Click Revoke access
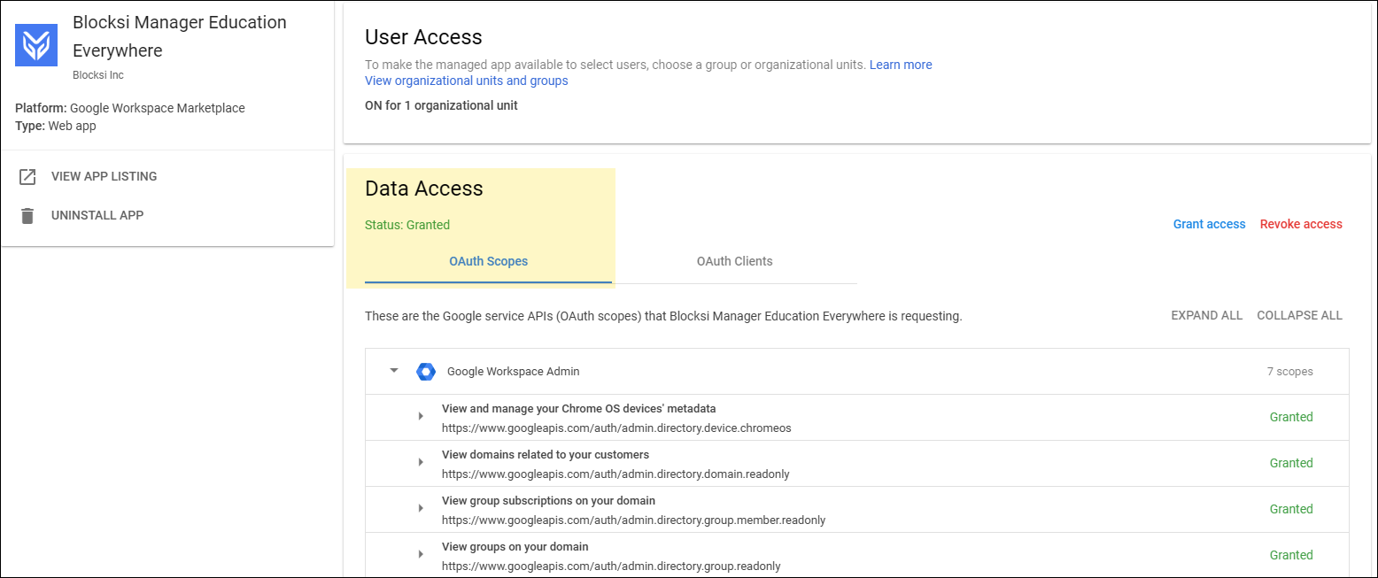 1301,224
